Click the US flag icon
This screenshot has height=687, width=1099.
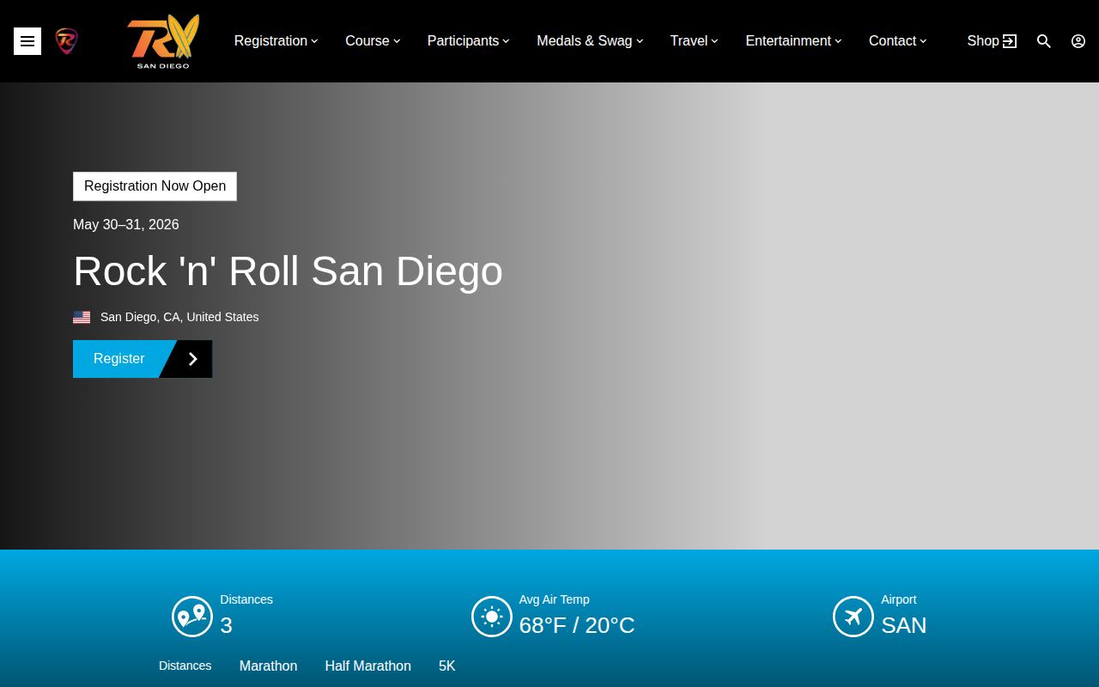point(82,318)
